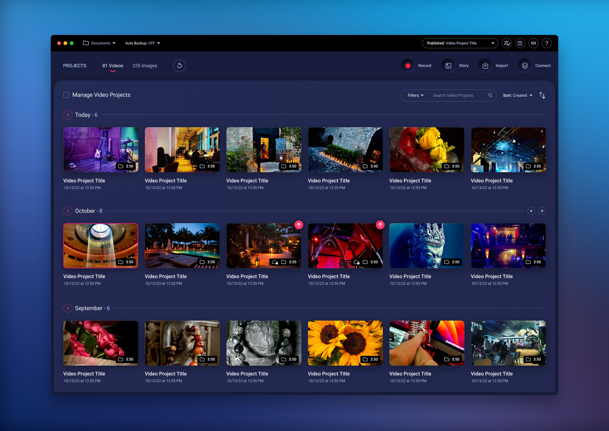Viewport: 609px width, 431px height.
Task: Select the Record icon
Action: pyautogui.click(x=408, y=65)
